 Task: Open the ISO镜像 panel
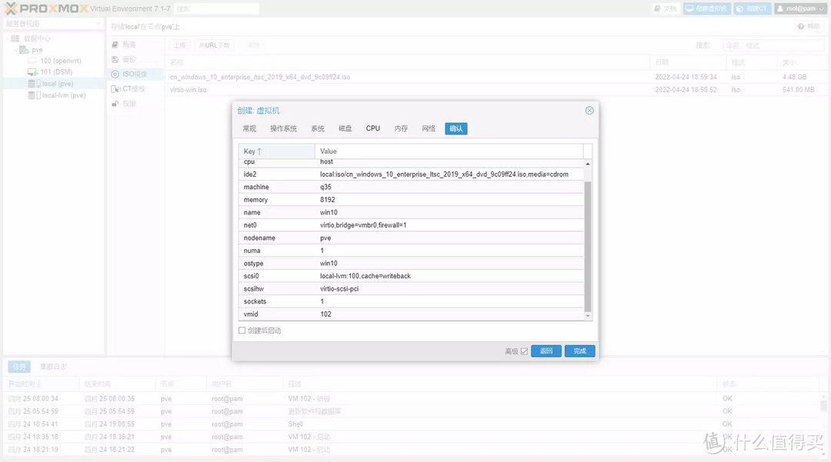[x=135, y=74]
